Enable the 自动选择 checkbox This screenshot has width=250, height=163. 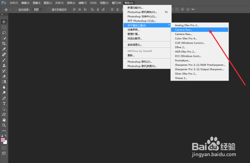point(16,9)
